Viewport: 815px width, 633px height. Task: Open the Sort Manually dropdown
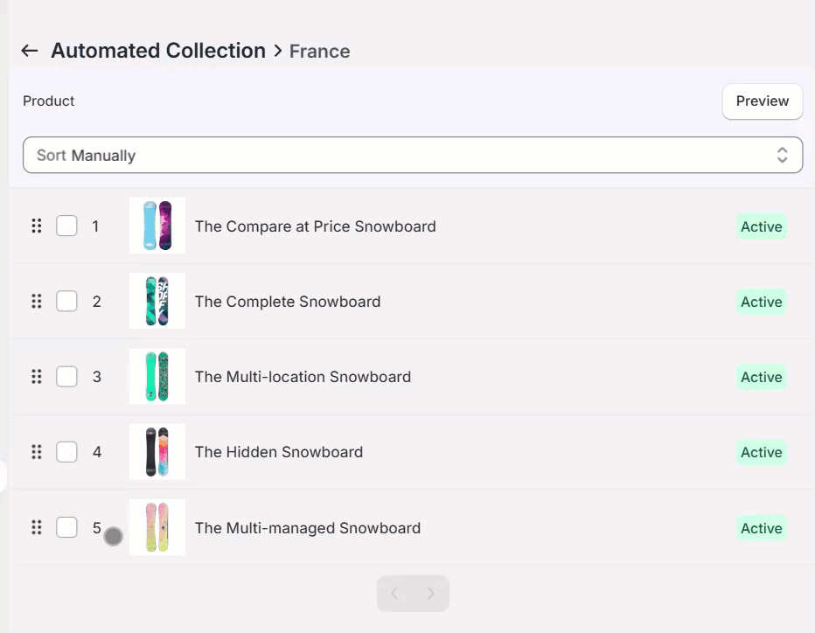coord(413,155)
